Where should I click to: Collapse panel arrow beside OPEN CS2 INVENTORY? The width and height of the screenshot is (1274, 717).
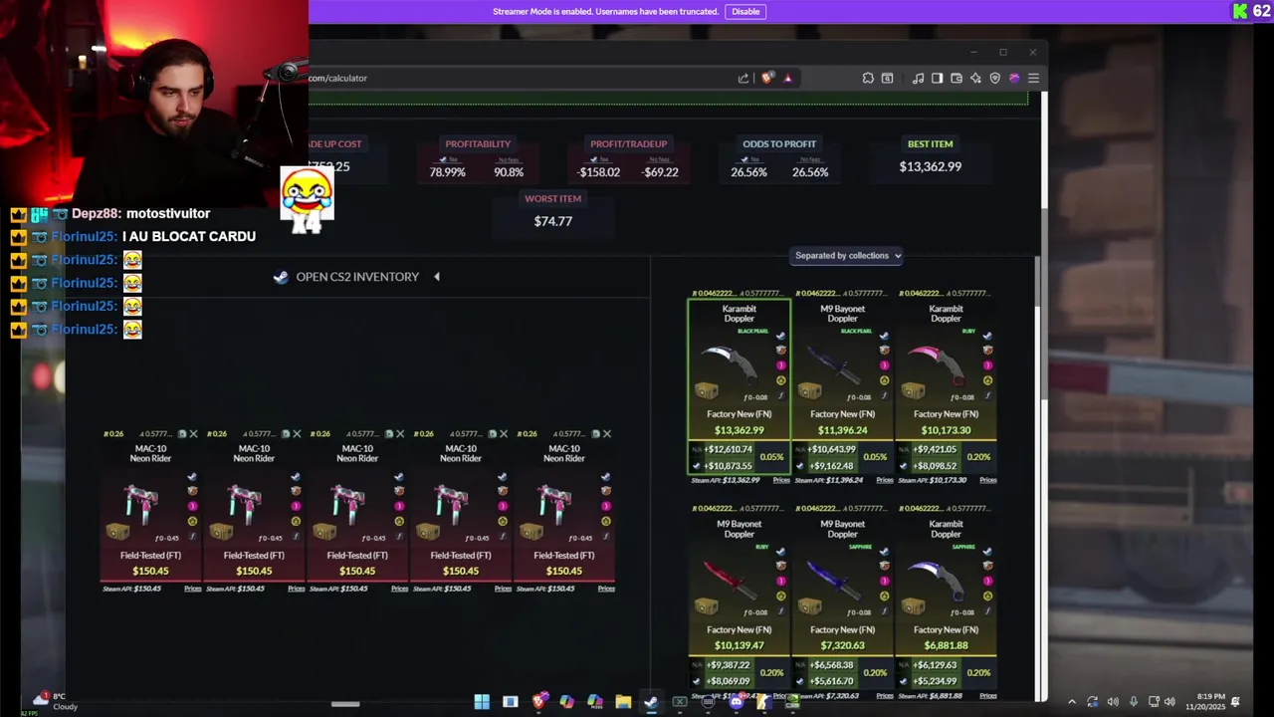coord(436,277)
